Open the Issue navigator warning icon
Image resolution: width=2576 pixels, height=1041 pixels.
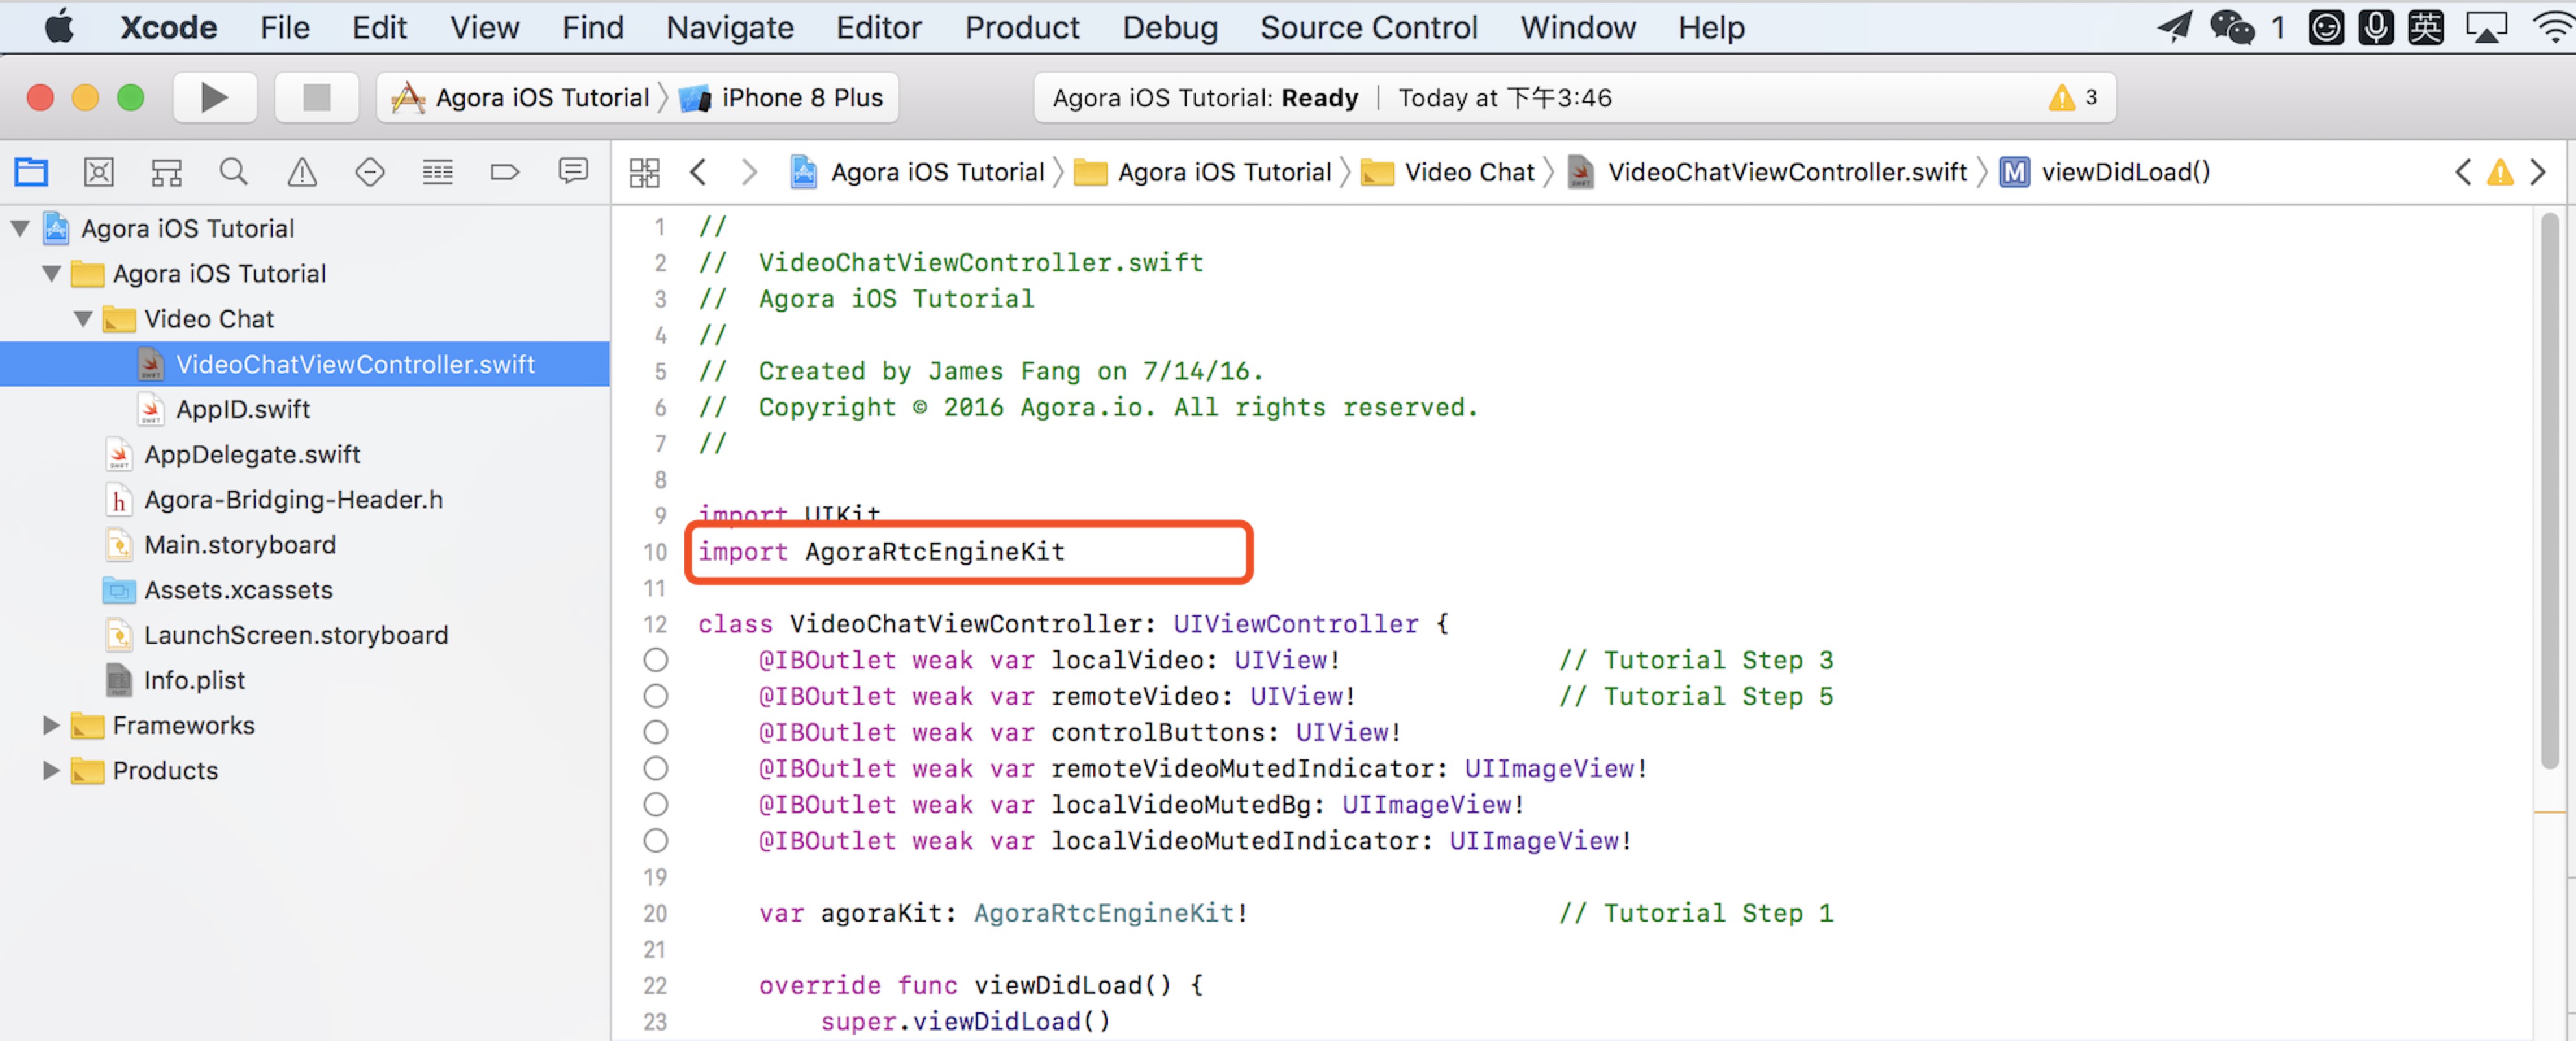302,172
